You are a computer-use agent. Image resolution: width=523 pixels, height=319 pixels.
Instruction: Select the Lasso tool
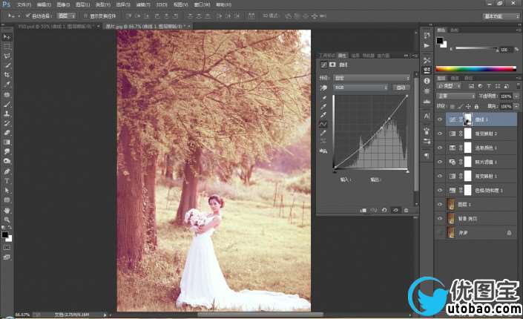(x=7, y=56)
